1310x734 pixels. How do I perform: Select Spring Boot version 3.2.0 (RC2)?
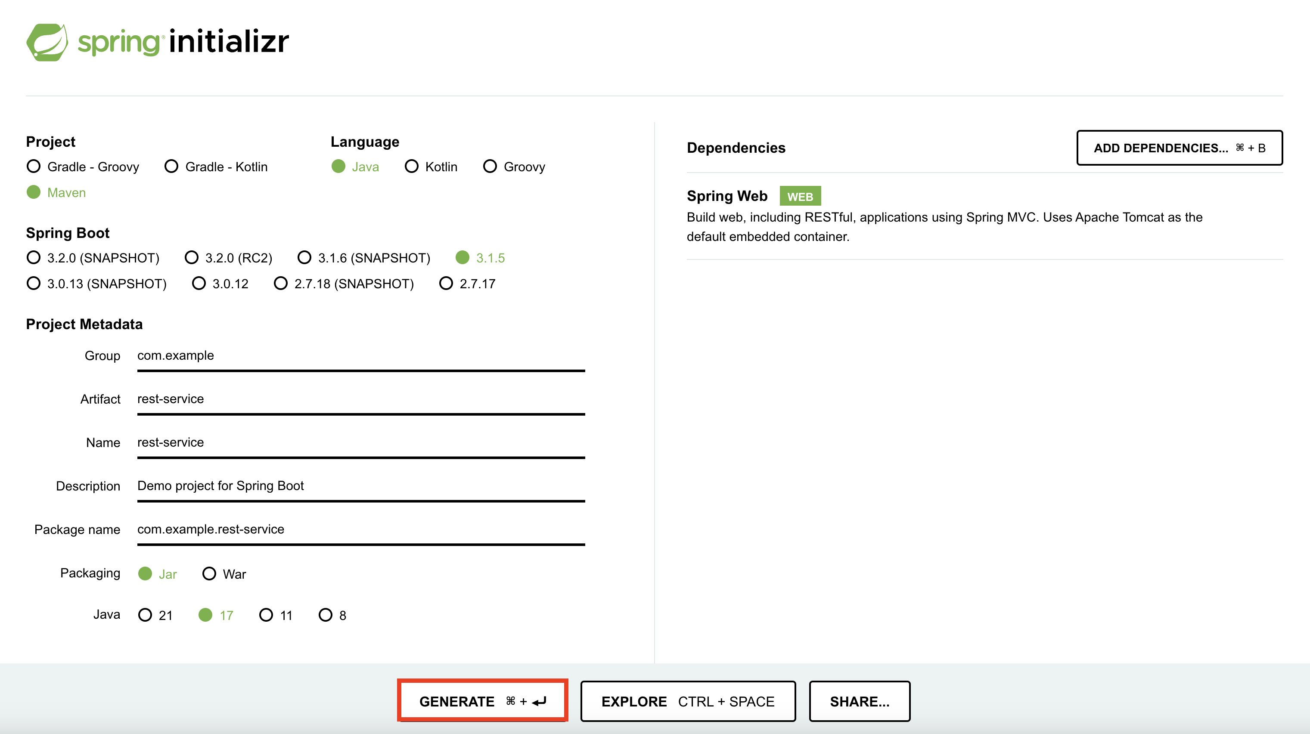coord(191,258)
